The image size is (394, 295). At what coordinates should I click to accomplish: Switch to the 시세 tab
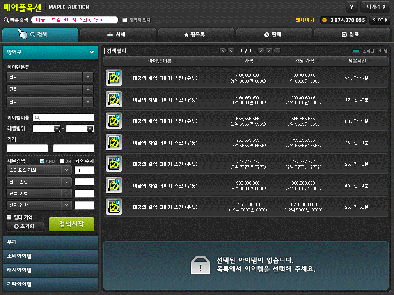tap(118, 35)
